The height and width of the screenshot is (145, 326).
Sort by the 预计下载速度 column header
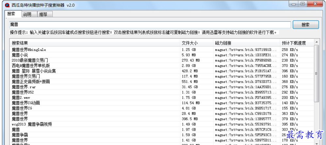(x=297, y=43)
